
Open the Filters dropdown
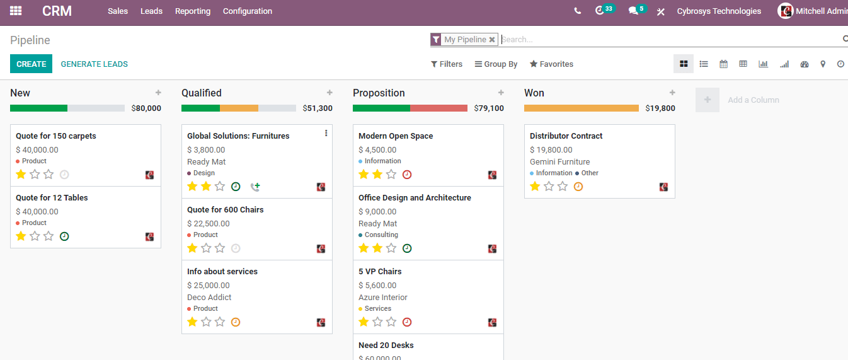coord(447,64)
